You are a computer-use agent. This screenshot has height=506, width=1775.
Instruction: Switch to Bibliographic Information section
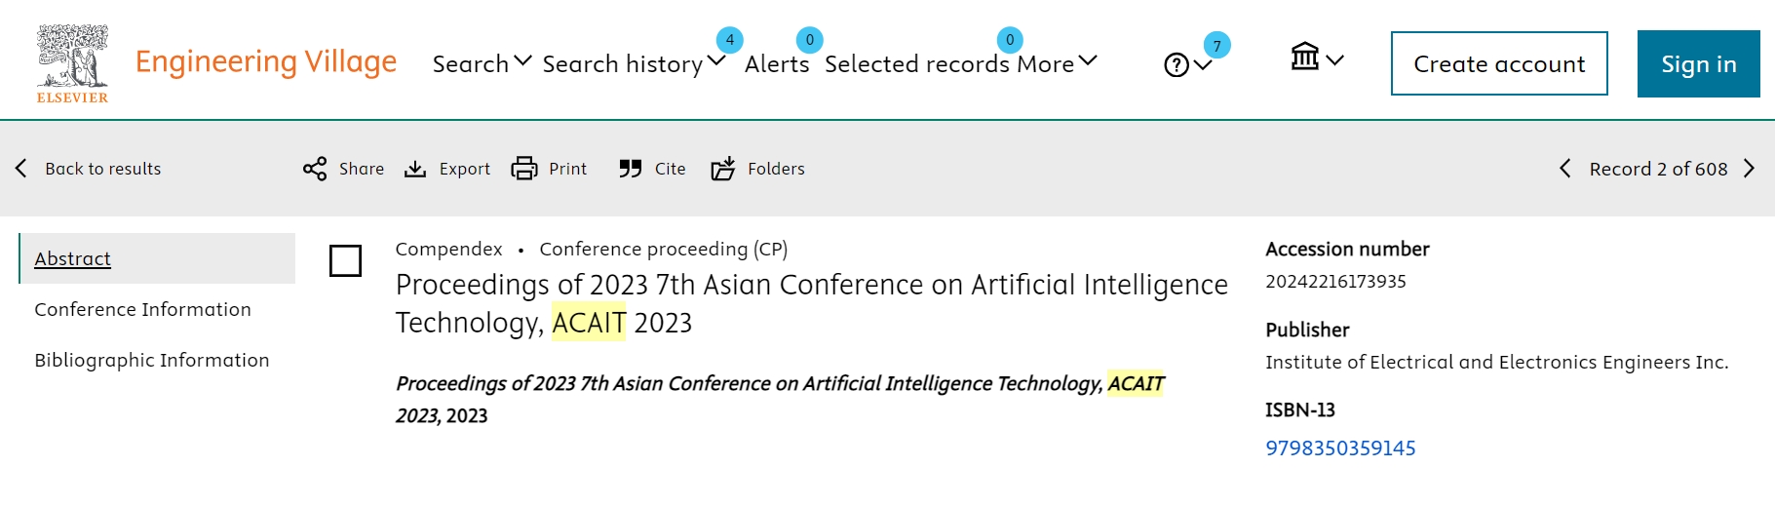click(x=152, y=360)
